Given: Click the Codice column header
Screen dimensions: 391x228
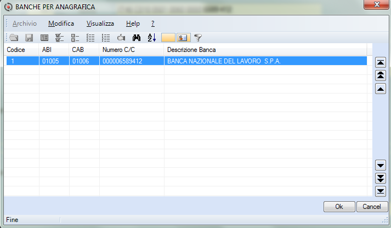Looking at the screenshot, I should coord(21,50).
